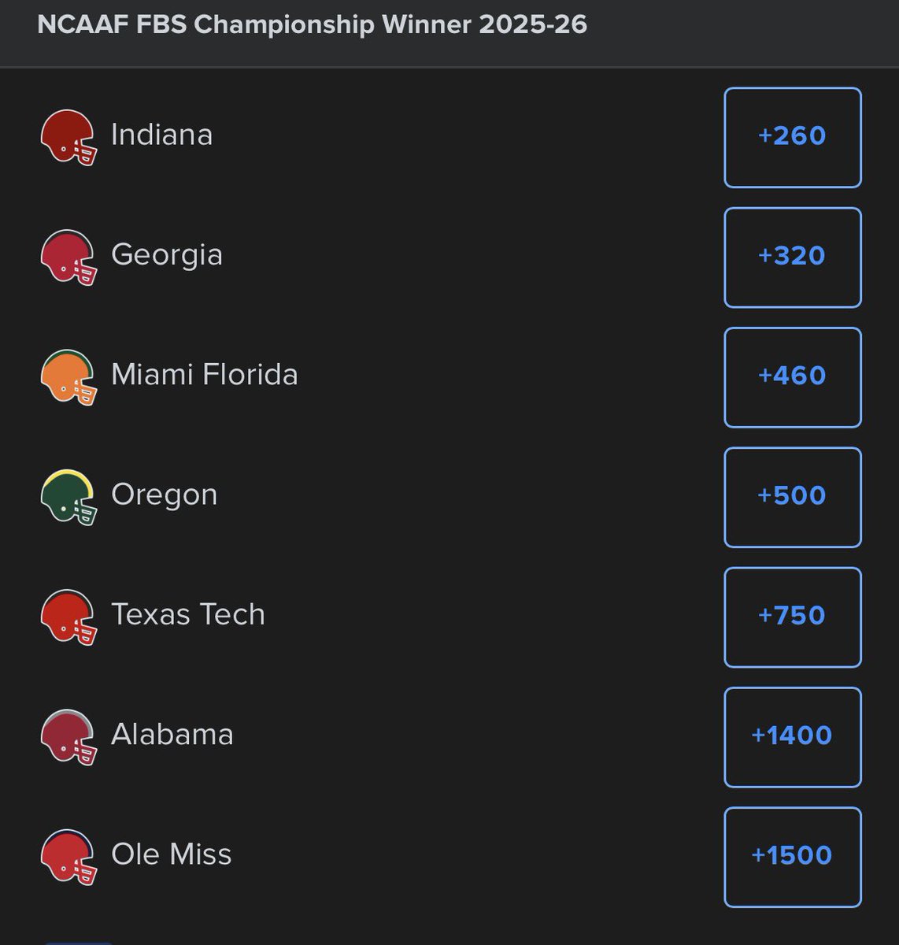Click the Texas Tech helmet icon
Viewport: 899px width, 945px height.
[x=69, y=617]
